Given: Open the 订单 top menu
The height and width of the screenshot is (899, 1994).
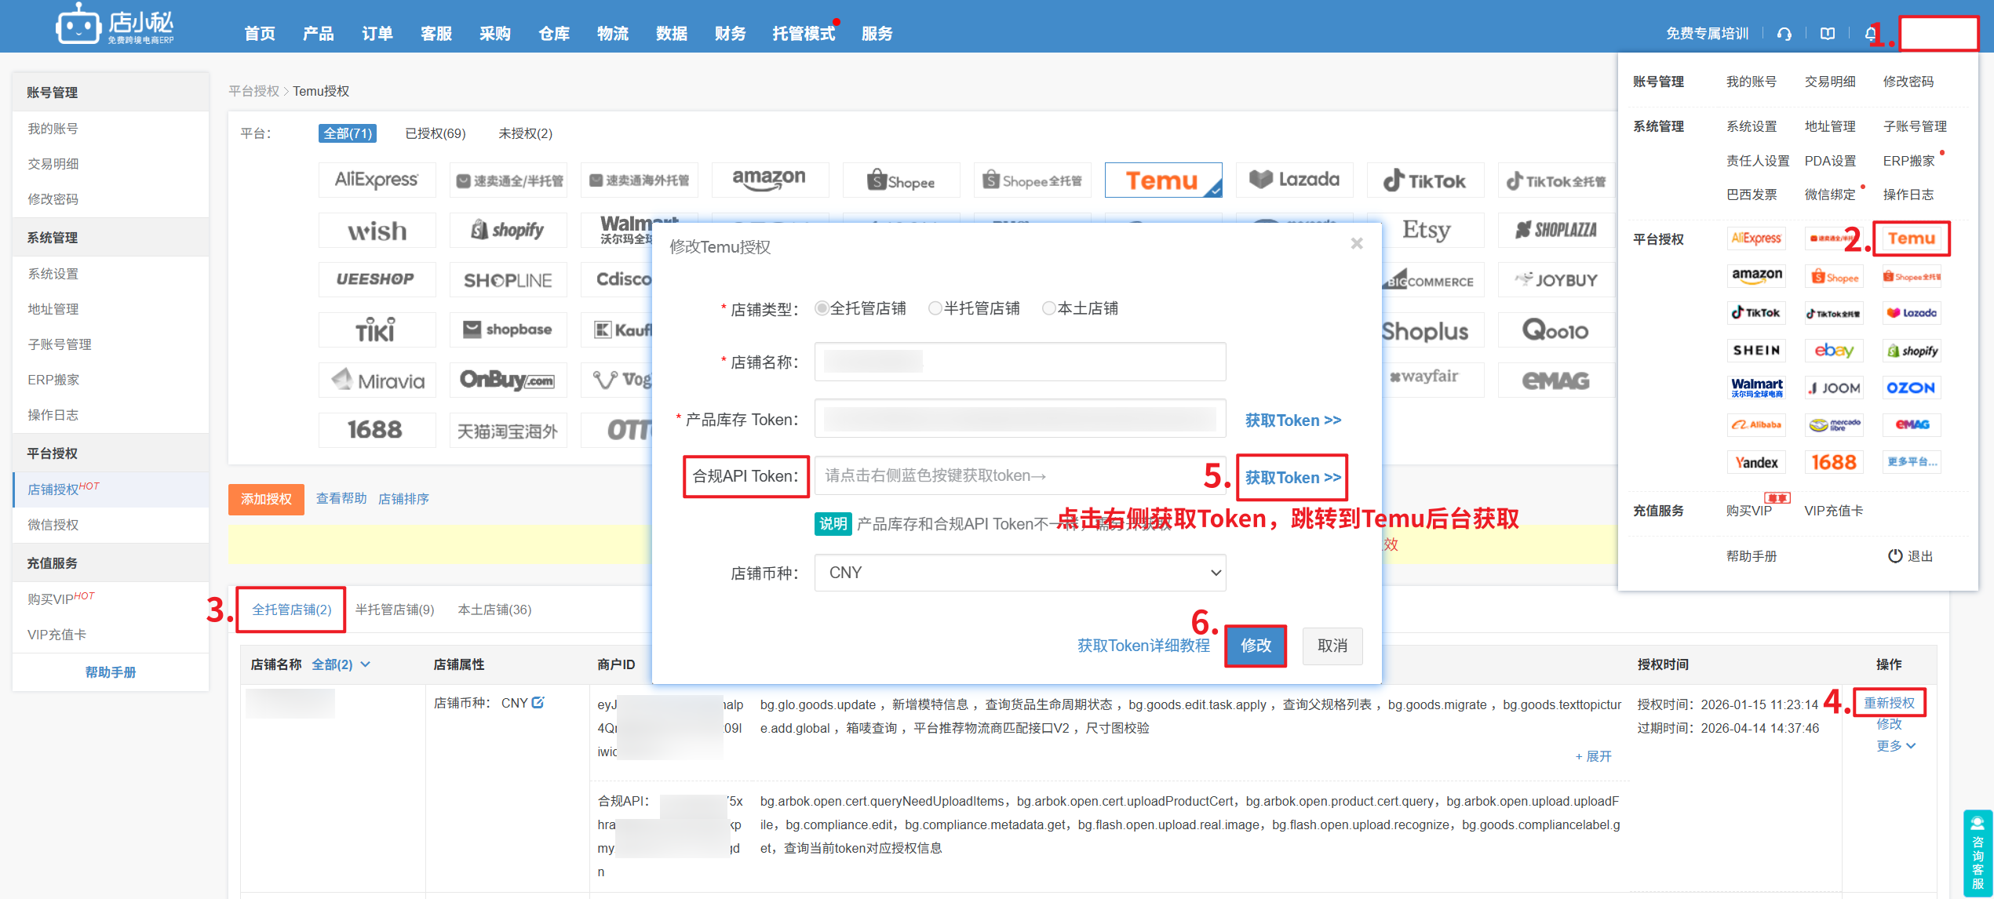Looking at the screenshot, I should pyautogui.click(x=377, y=34).
